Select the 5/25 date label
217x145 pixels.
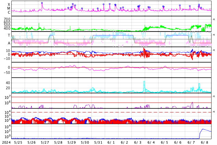[x=18, y=143]
